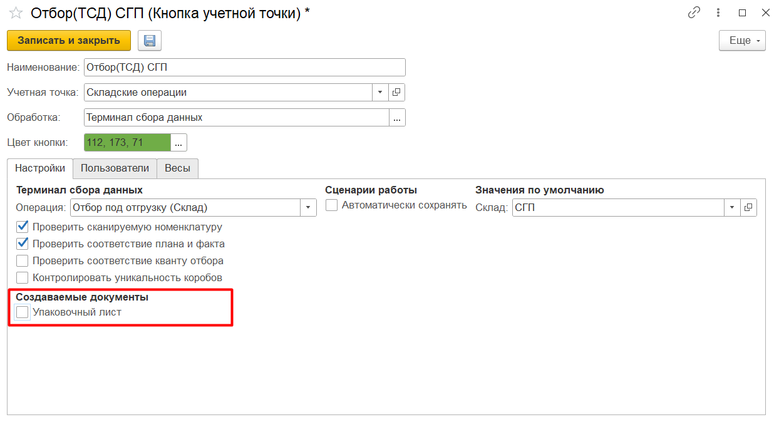Enable Проверить соответствие кванту отбора
Screen dimensions: 779x422
[23, 261]
